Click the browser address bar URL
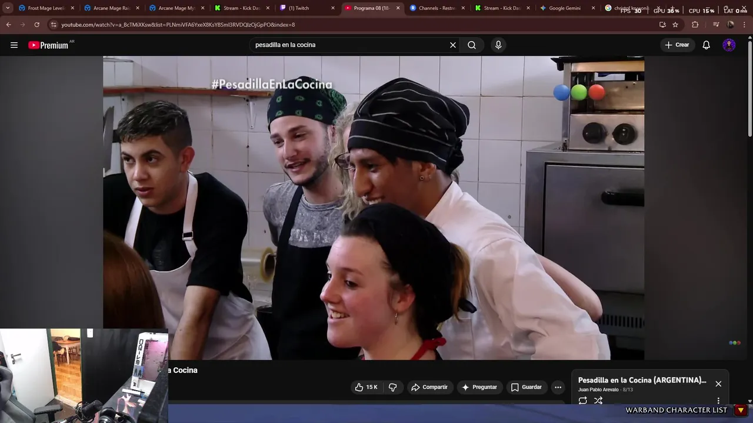 178,25
